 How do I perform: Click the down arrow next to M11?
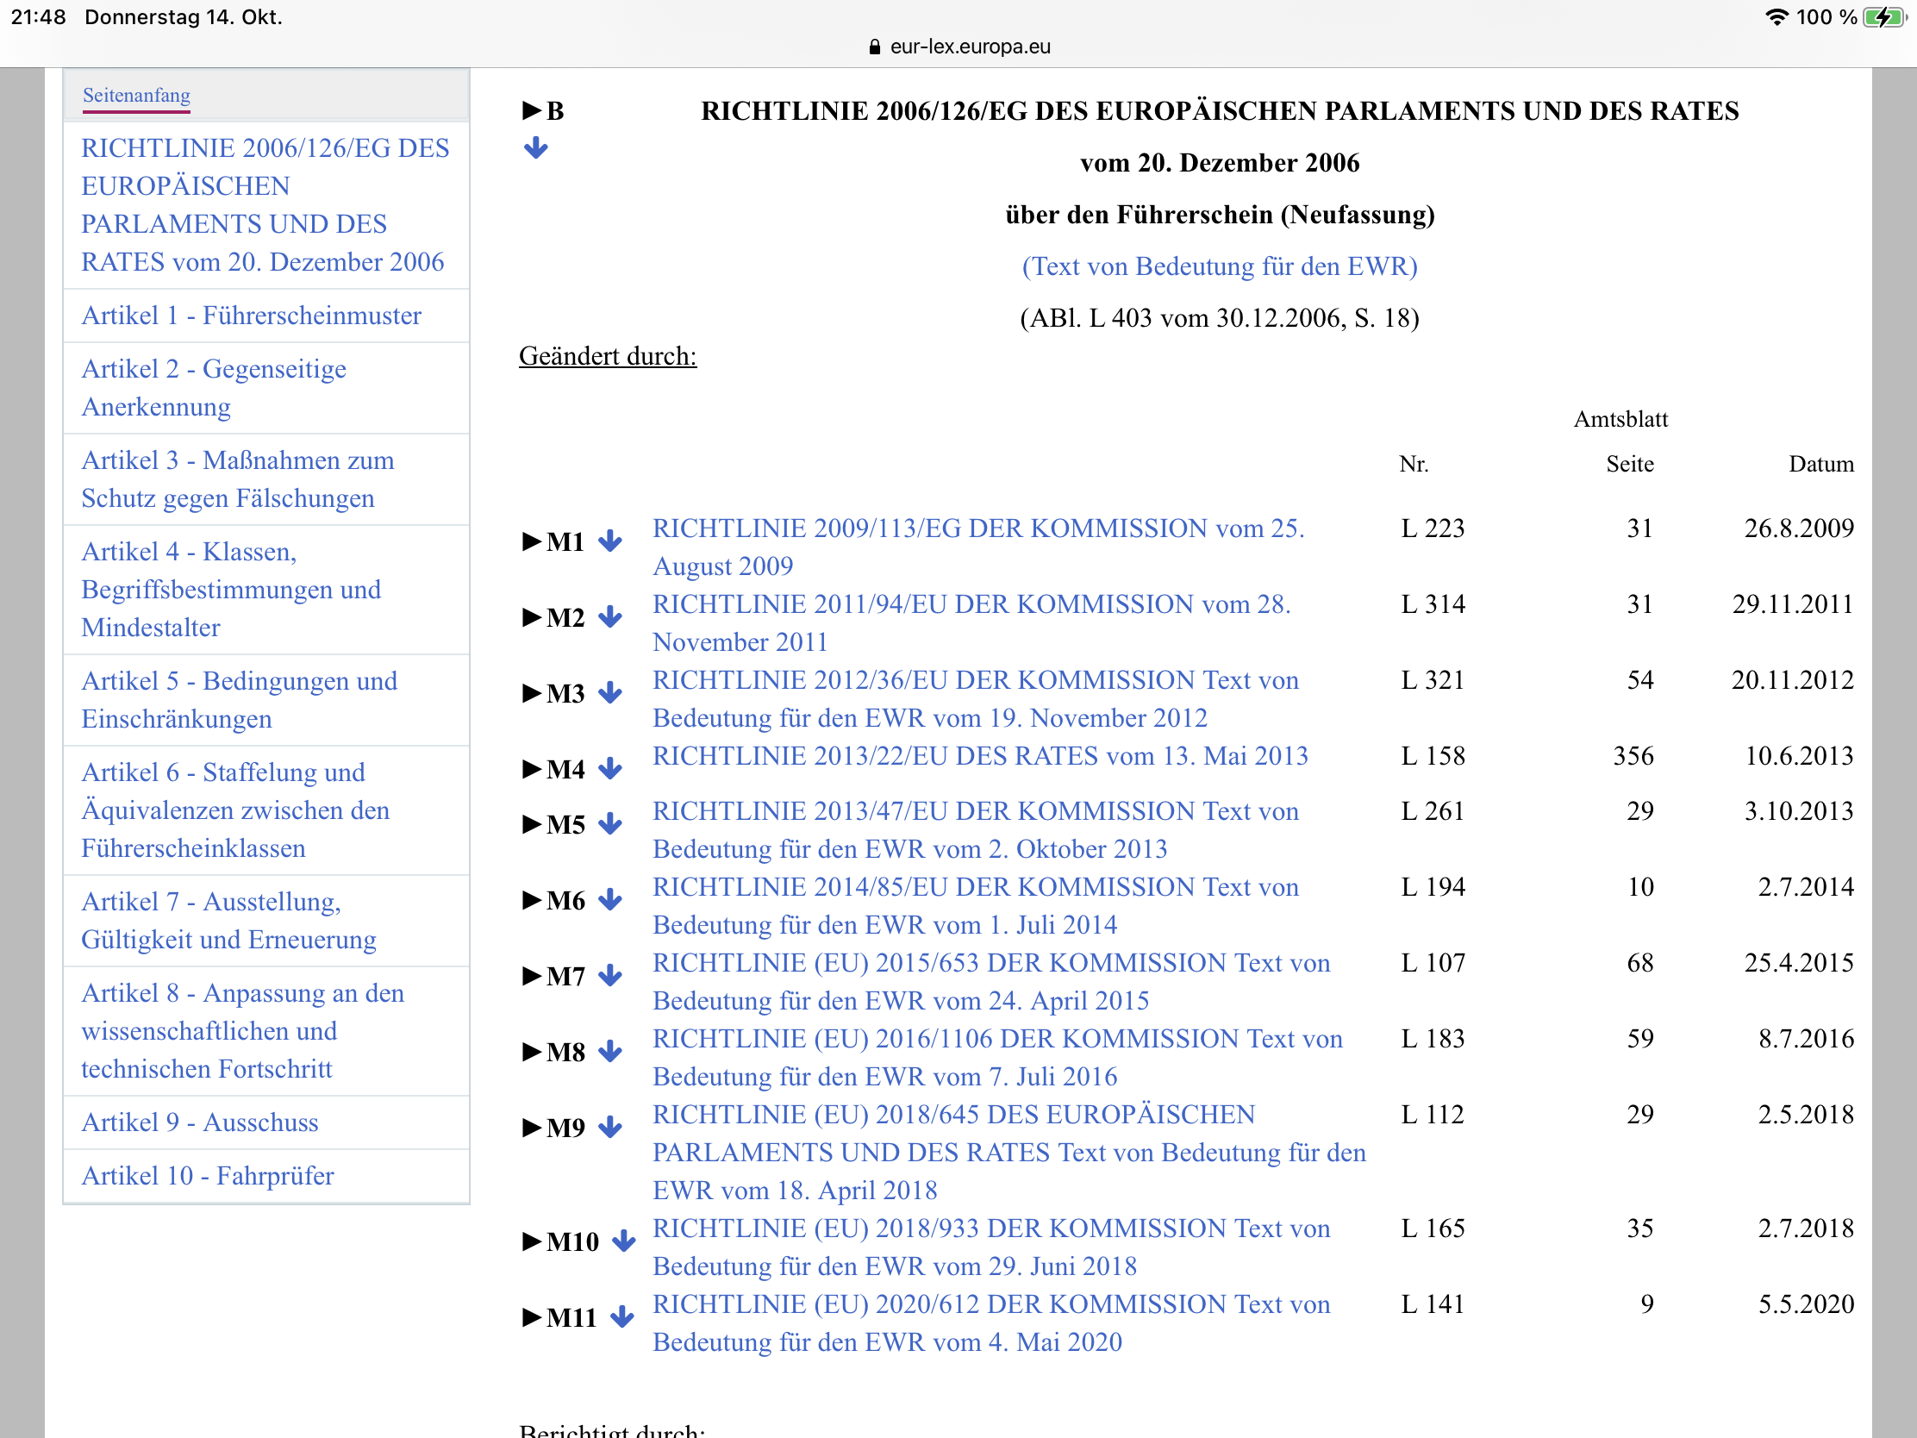(621, 1317)
